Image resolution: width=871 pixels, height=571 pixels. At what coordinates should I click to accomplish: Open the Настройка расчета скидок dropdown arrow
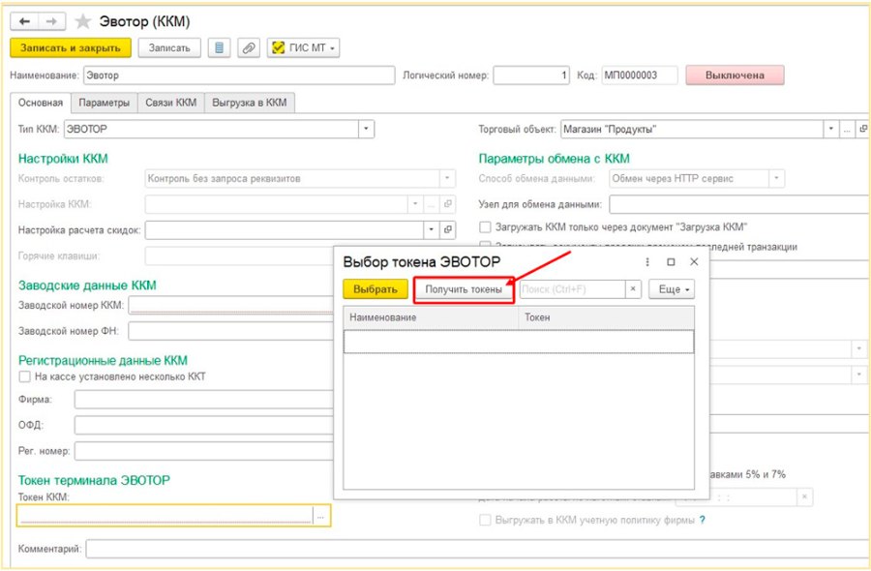coord(432,229)
